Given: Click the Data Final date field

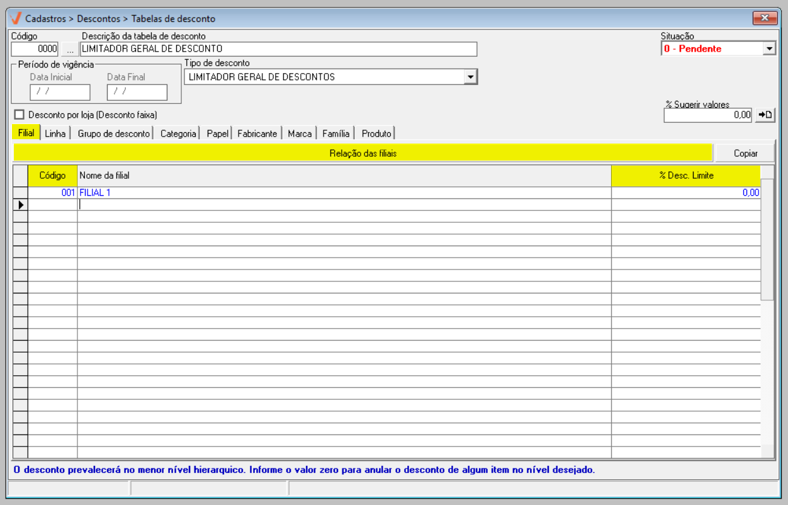Looking at the screenshot, I should click(x=137, y=92).
